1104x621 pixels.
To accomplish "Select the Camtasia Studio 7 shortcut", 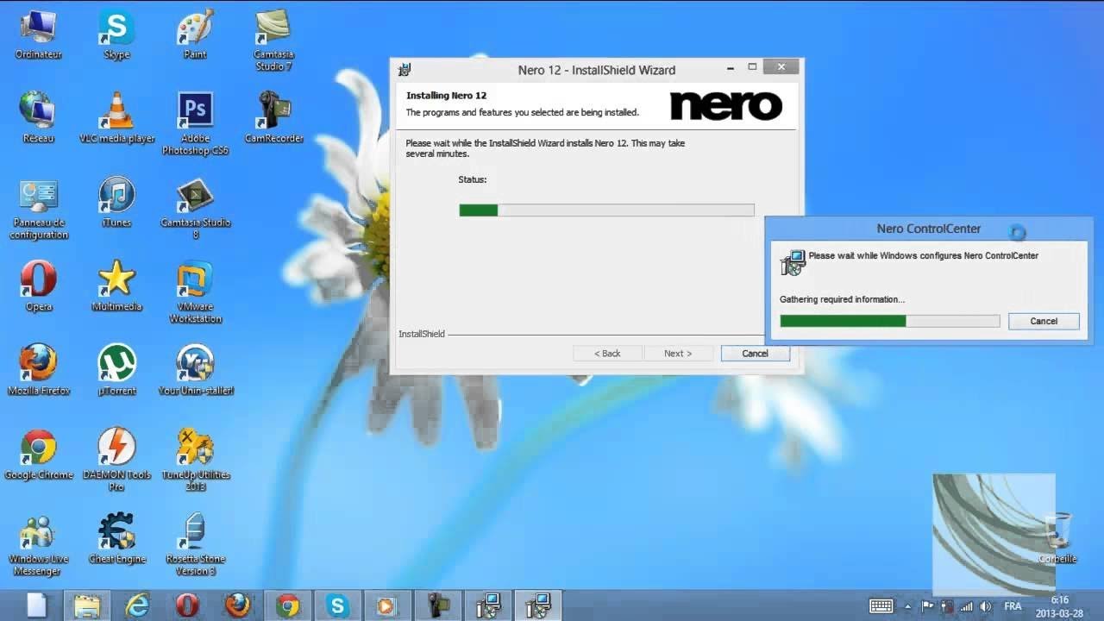I will [273, 41].
